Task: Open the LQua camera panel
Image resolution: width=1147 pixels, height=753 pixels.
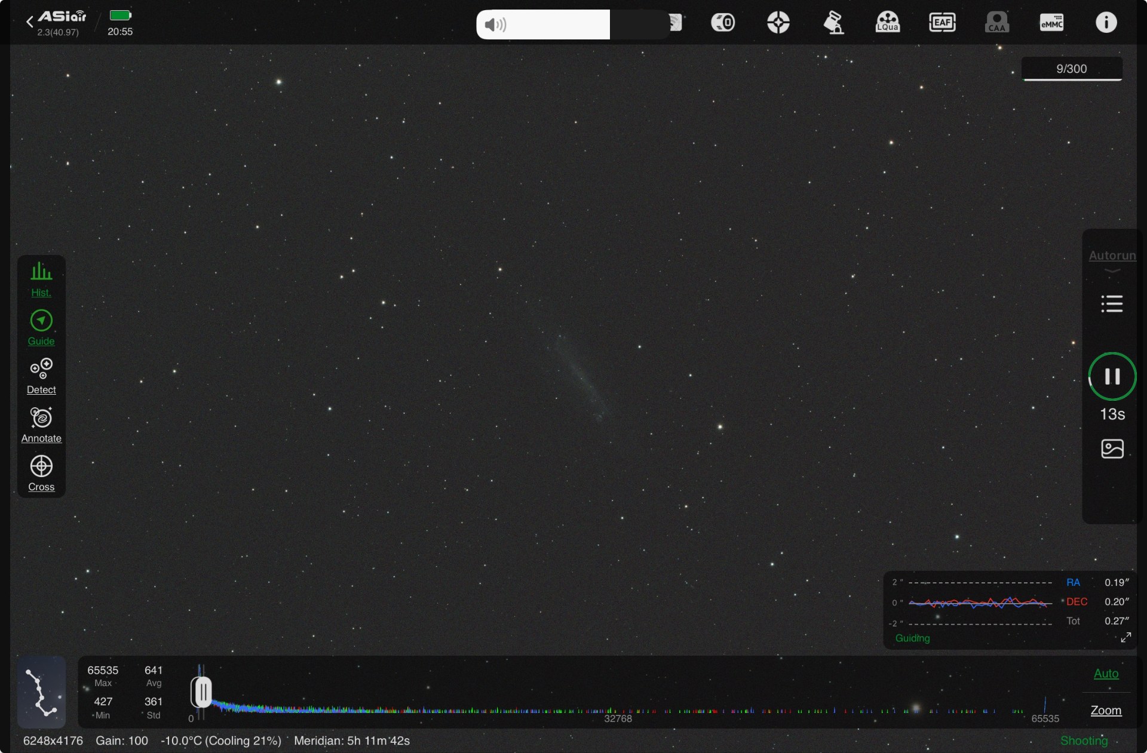Action: [887, 23]
